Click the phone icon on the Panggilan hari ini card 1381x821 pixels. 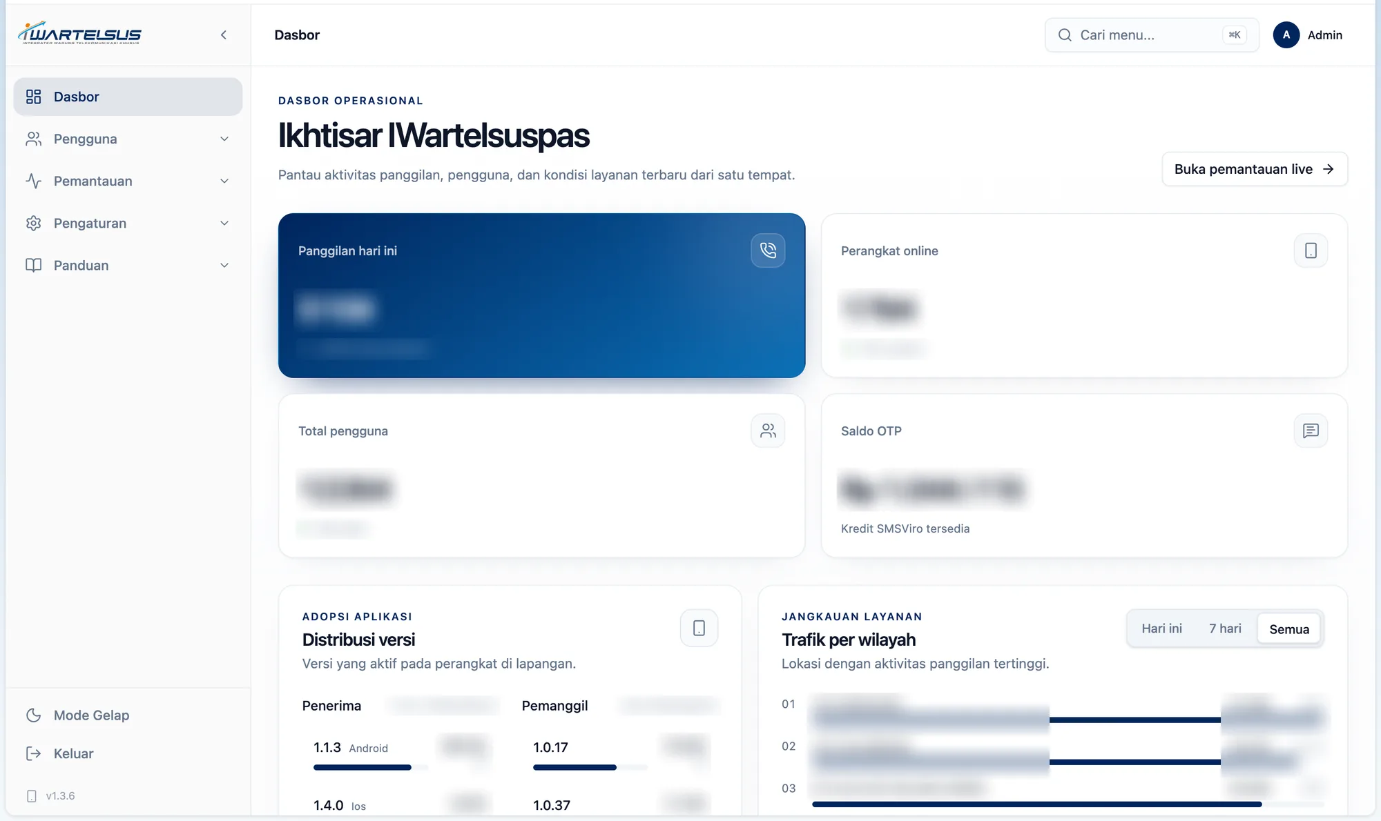[768, 250]
